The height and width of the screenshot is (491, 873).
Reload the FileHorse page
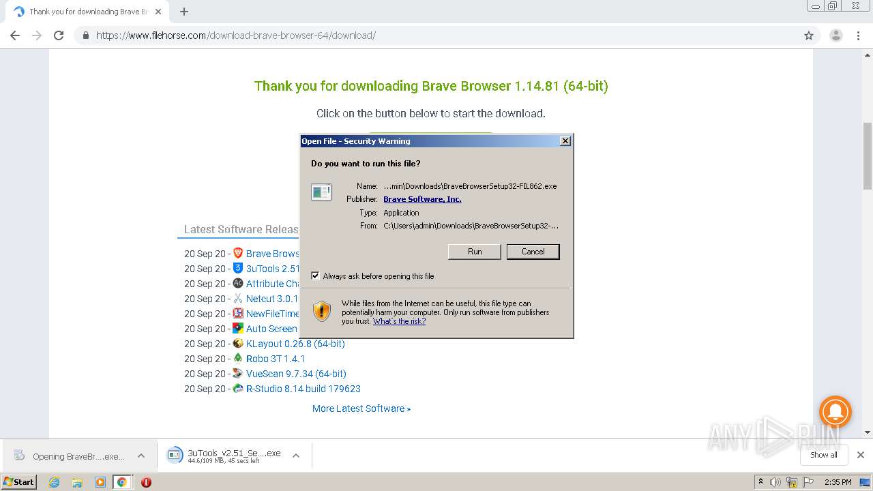tap(59, 35)
